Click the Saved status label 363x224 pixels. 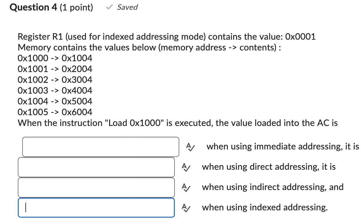click(x=127, y=7)
